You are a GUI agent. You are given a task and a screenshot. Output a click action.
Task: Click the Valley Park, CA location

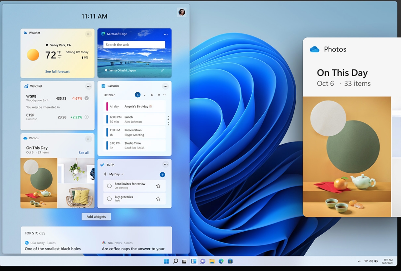click(58, 45)
